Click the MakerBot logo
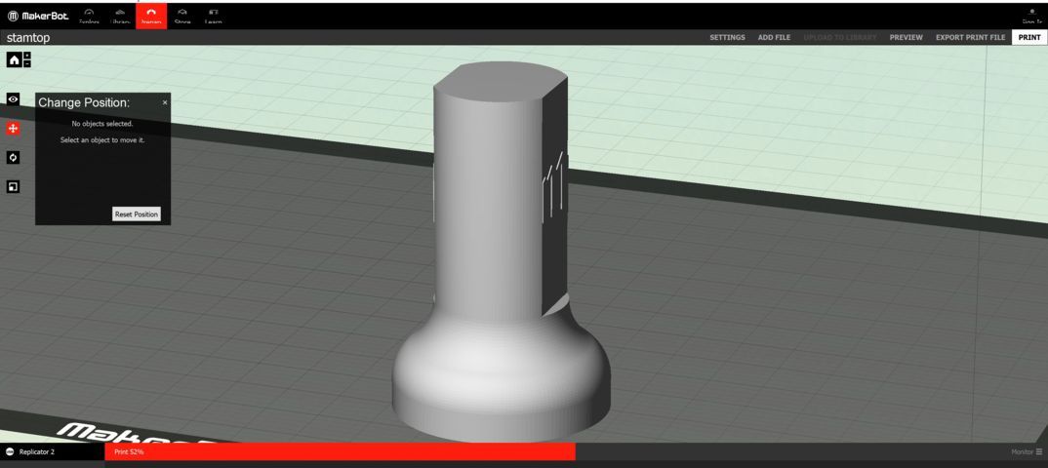The width and height of the screenshot is (1048, 468). point(38,16)
